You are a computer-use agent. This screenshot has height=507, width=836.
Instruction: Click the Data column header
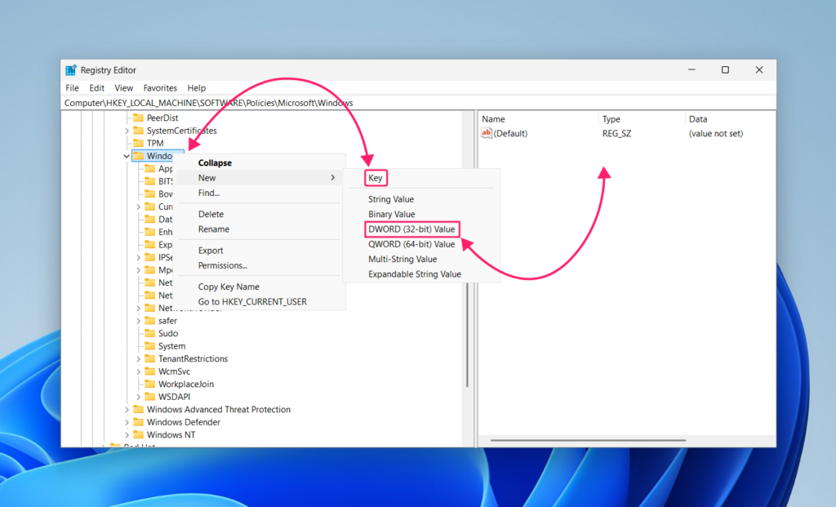[x=729, y=119]
